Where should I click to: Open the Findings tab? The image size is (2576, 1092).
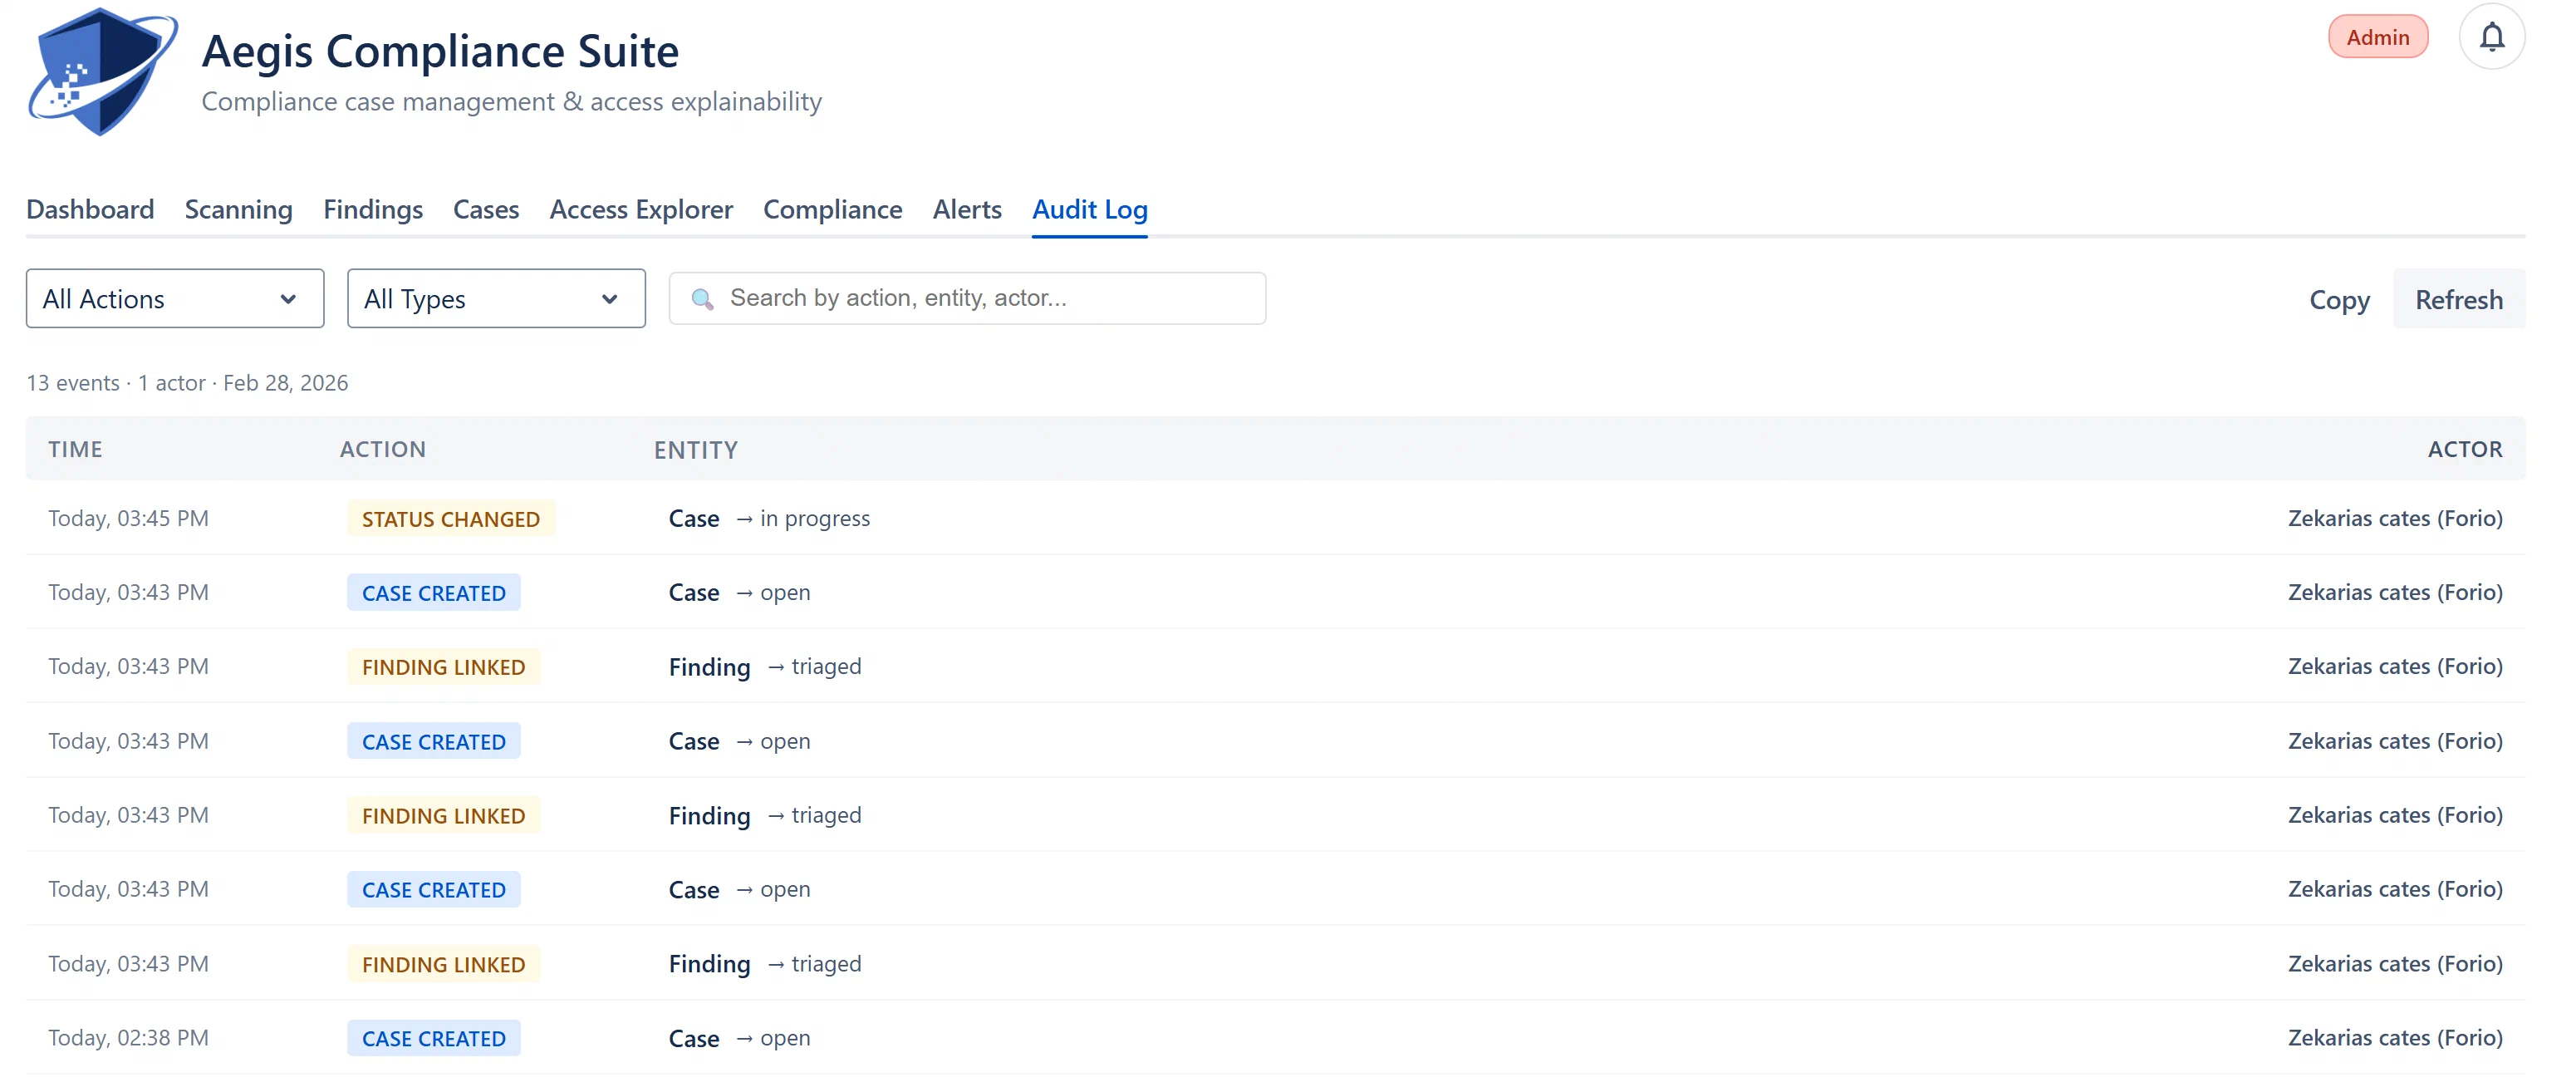(x=373, y=209)
